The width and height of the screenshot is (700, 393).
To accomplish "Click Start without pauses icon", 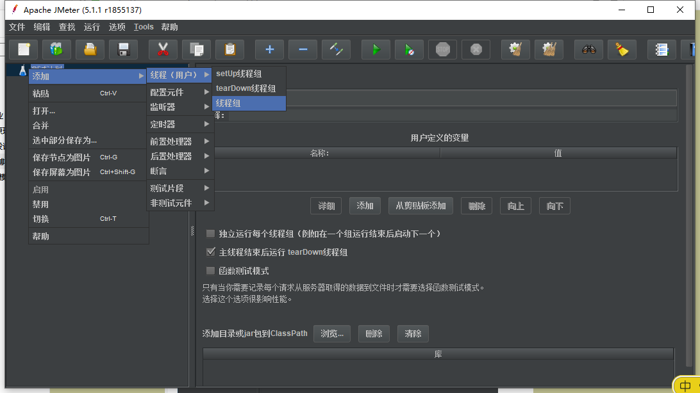I will coord(409,49).
